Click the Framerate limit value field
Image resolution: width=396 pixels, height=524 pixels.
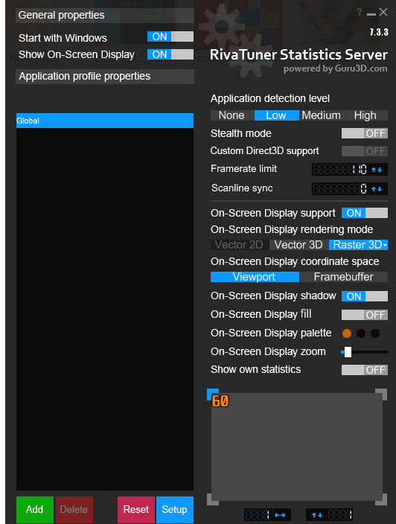coord(340,170)
